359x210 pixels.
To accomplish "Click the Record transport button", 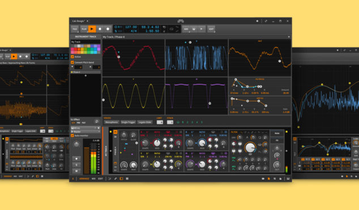I will (108, 29).
